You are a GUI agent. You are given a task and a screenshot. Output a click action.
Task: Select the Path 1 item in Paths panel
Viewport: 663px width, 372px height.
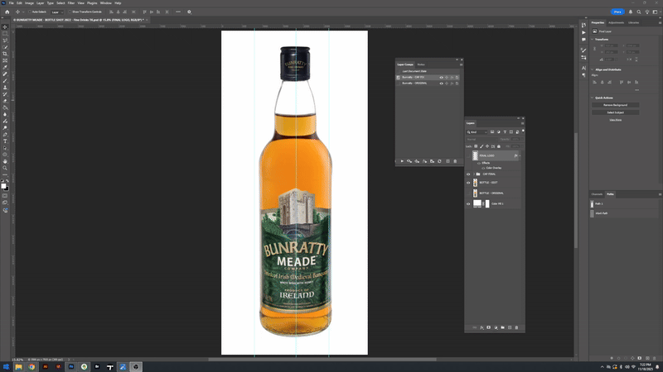[x=624, y=203]
